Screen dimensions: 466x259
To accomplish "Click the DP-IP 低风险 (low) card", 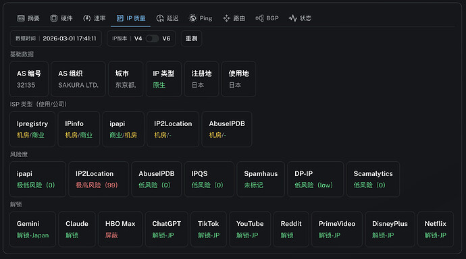I will (315, 179).
